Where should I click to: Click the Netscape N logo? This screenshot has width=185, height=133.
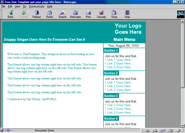tap(180, 14)
